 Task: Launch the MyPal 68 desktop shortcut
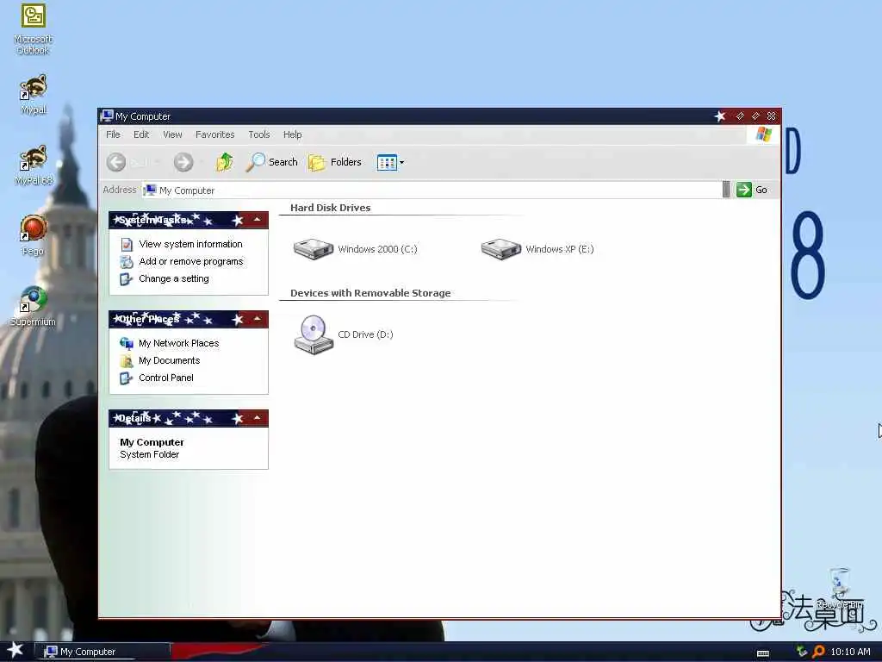coord(34,165)
